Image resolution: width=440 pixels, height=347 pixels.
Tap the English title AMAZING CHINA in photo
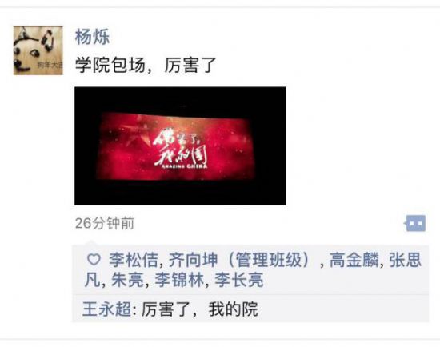tap(184, 166)
